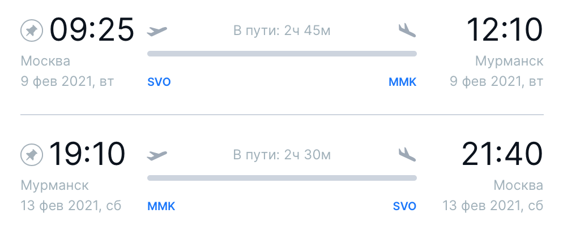
Task: Select the 12:10 arrival time
Action: pyautogui.click(x=505, y=30)
